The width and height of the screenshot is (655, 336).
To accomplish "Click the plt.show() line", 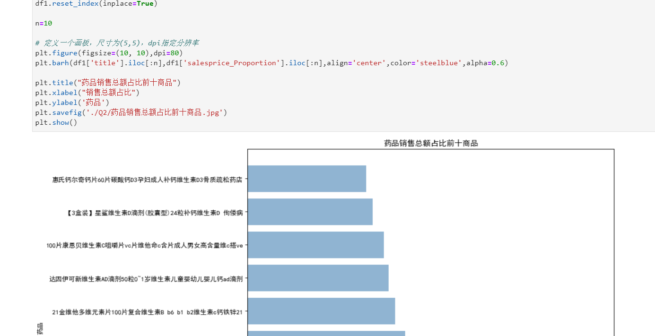I will tap(56, 122).
